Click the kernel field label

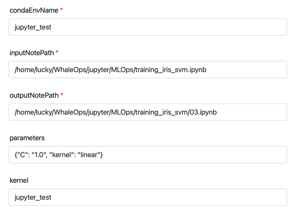19,180
